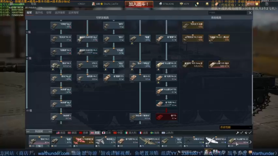Choose the 中国 China nation flag
The height and width of the screenshot is (156, 278).
pyautogui.click(x=118, y=133)
